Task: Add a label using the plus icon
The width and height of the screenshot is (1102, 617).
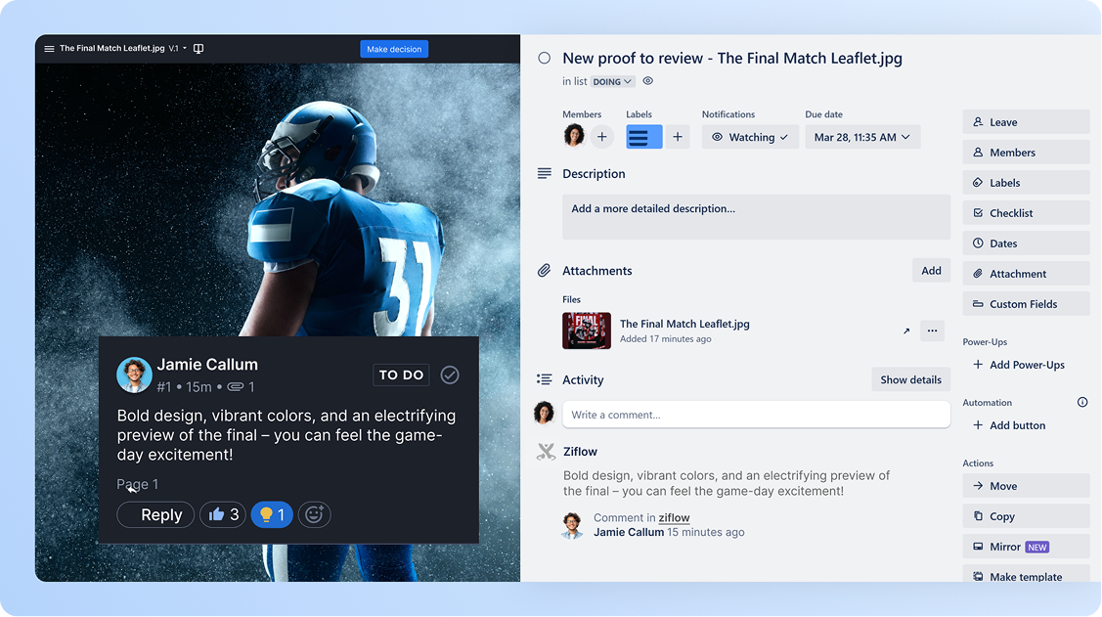Action: (x=678, y=137)
